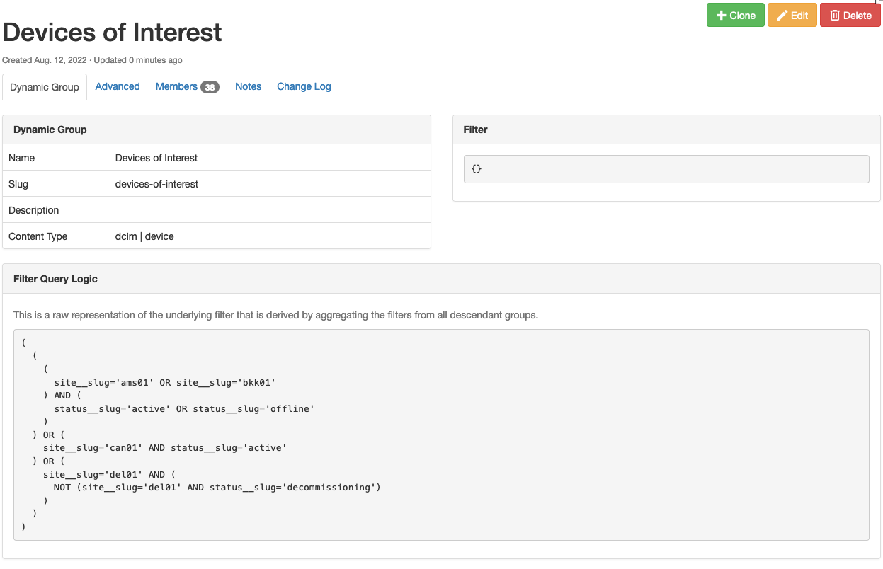
Task: Click the 38 members count badge
Action: click(210, 87)
